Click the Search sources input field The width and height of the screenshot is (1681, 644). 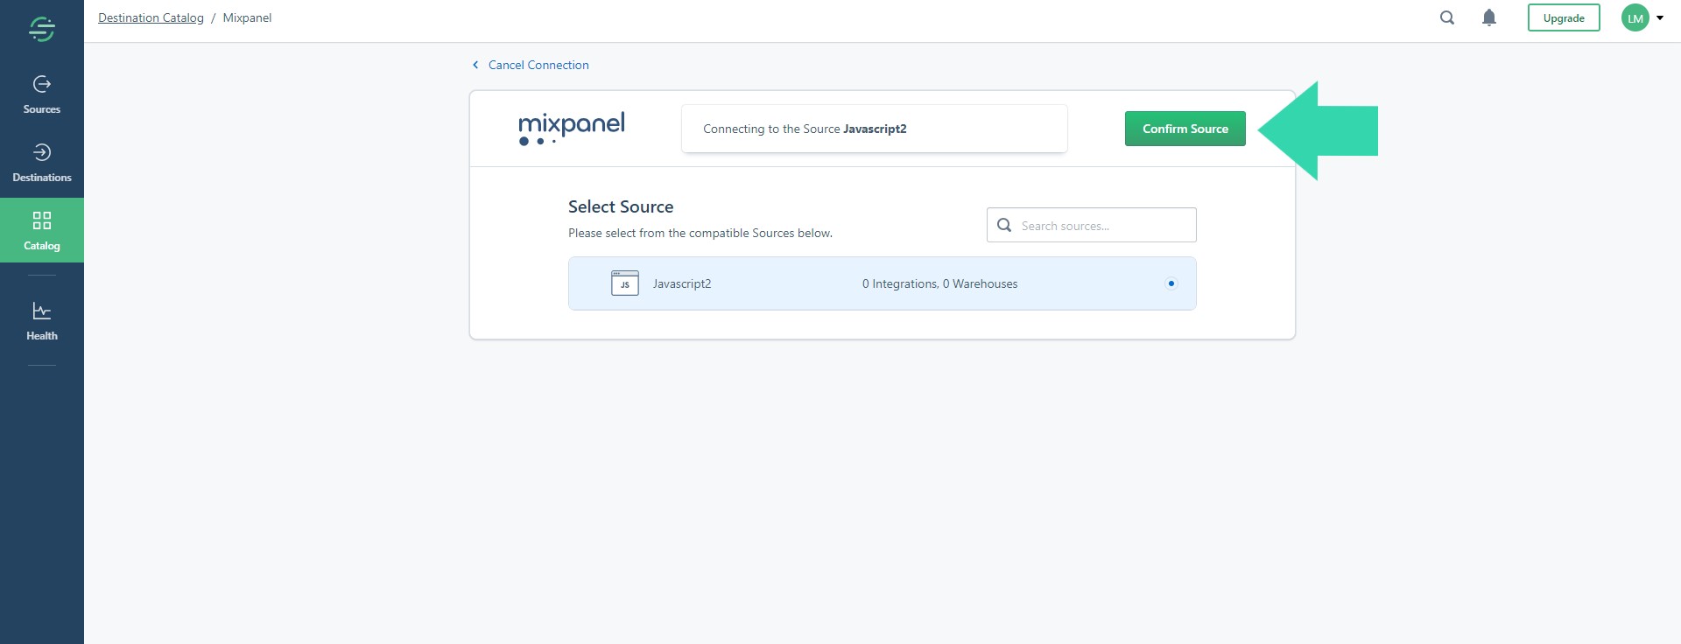tap(1103, 226)
